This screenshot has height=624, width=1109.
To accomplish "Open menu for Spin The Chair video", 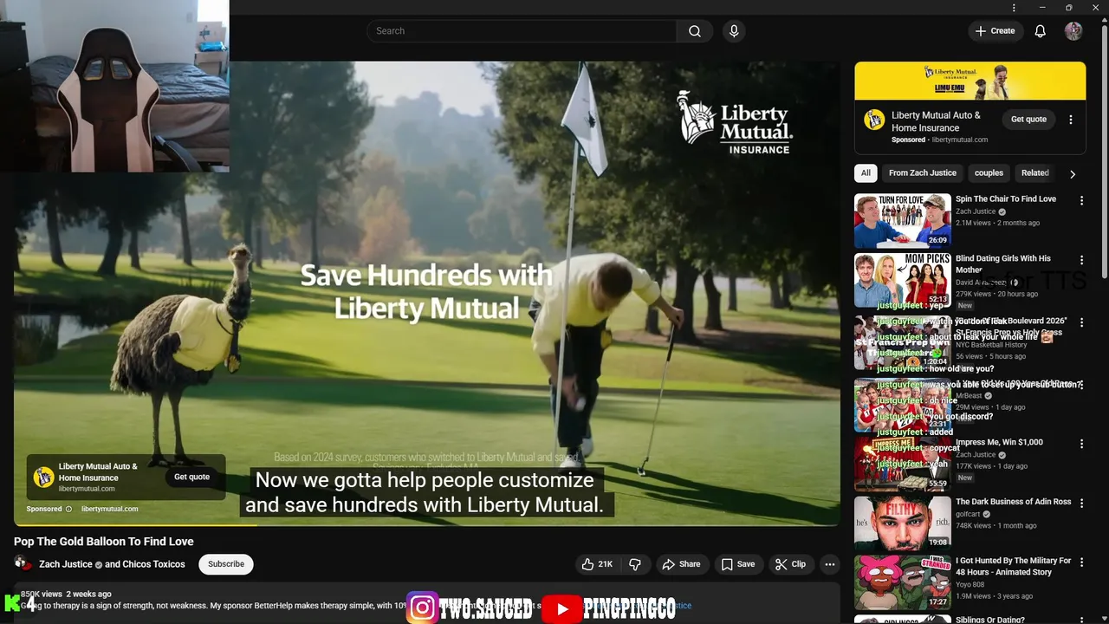I will click(x=1081, y=200).
